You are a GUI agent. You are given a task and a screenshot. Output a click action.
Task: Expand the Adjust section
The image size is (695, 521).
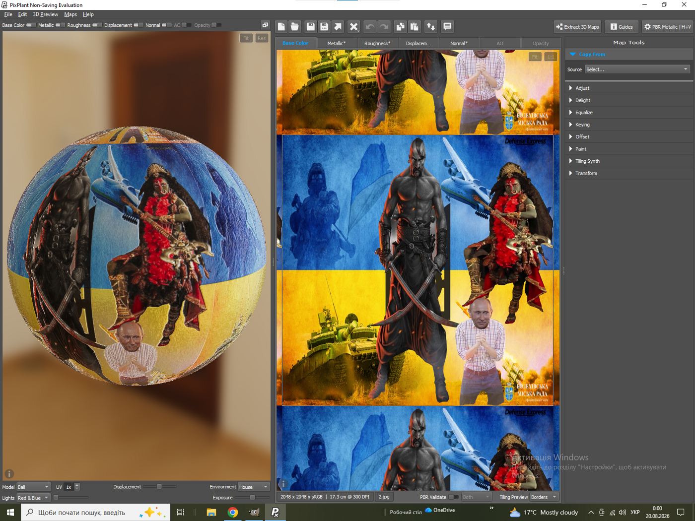629,88
